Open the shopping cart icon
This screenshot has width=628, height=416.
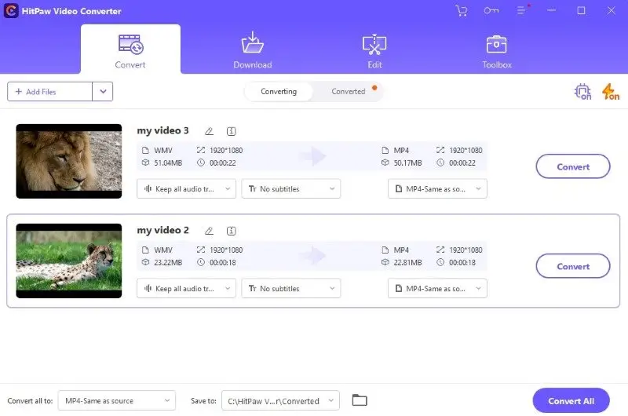462,11
